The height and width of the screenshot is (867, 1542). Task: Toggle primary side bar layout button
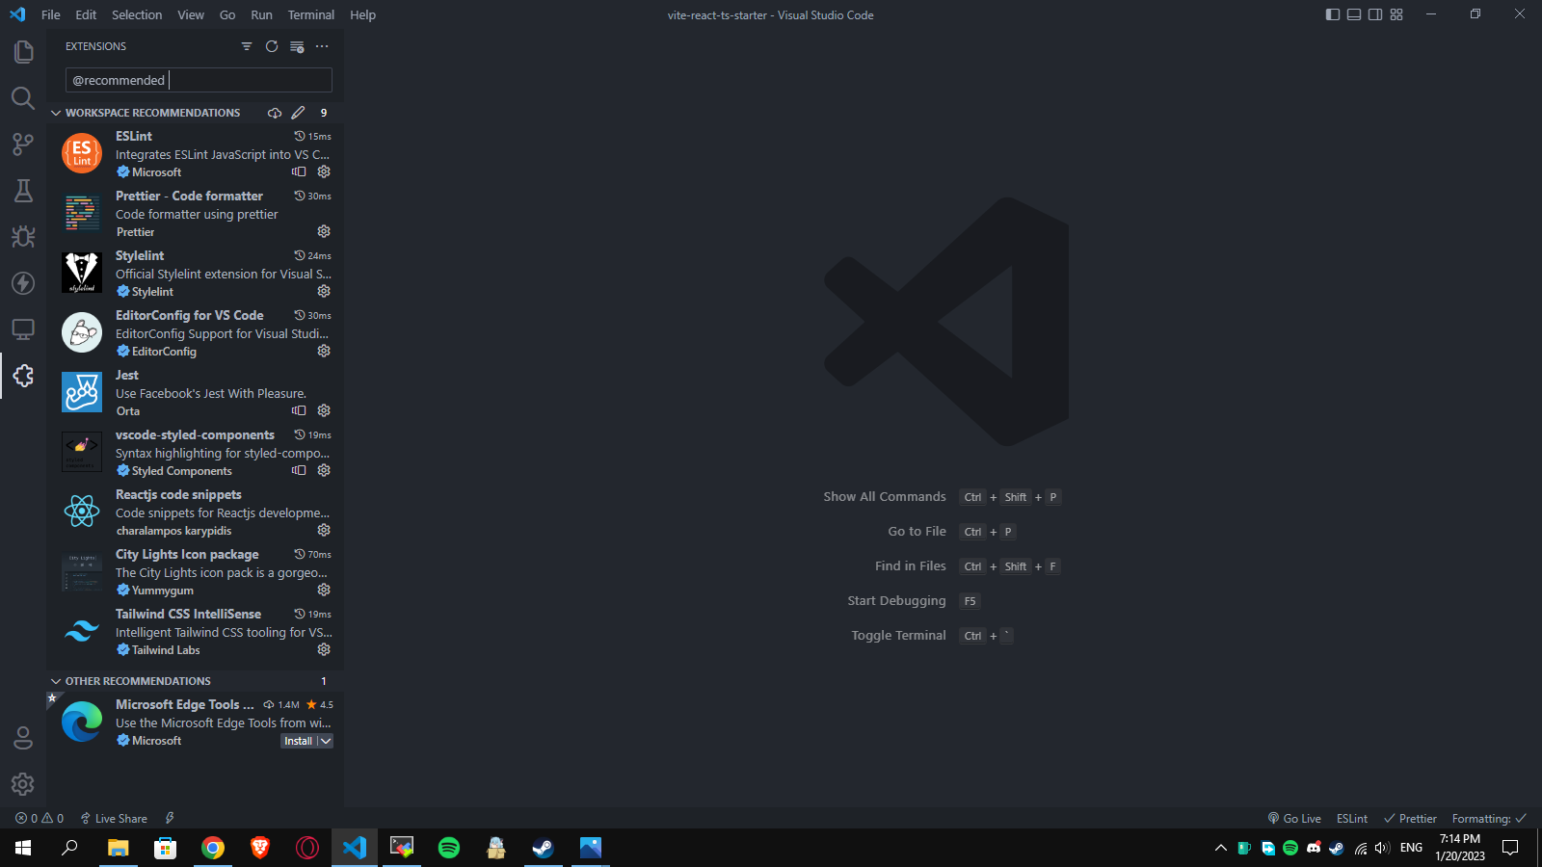click(1333, 14)
